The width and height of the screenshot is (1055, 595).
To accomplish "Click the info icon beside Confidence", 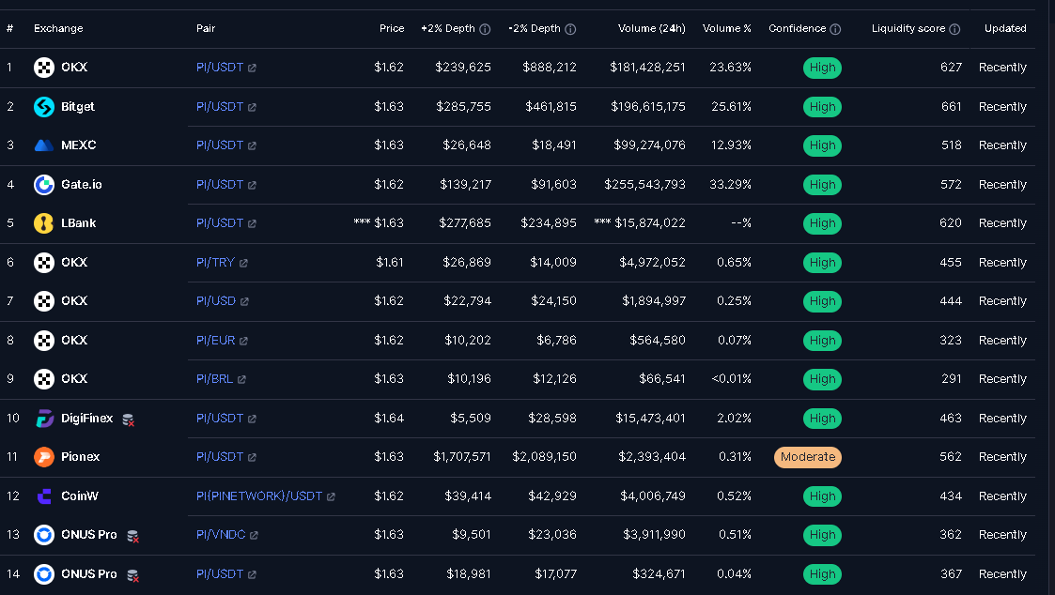I will point(835,29).
